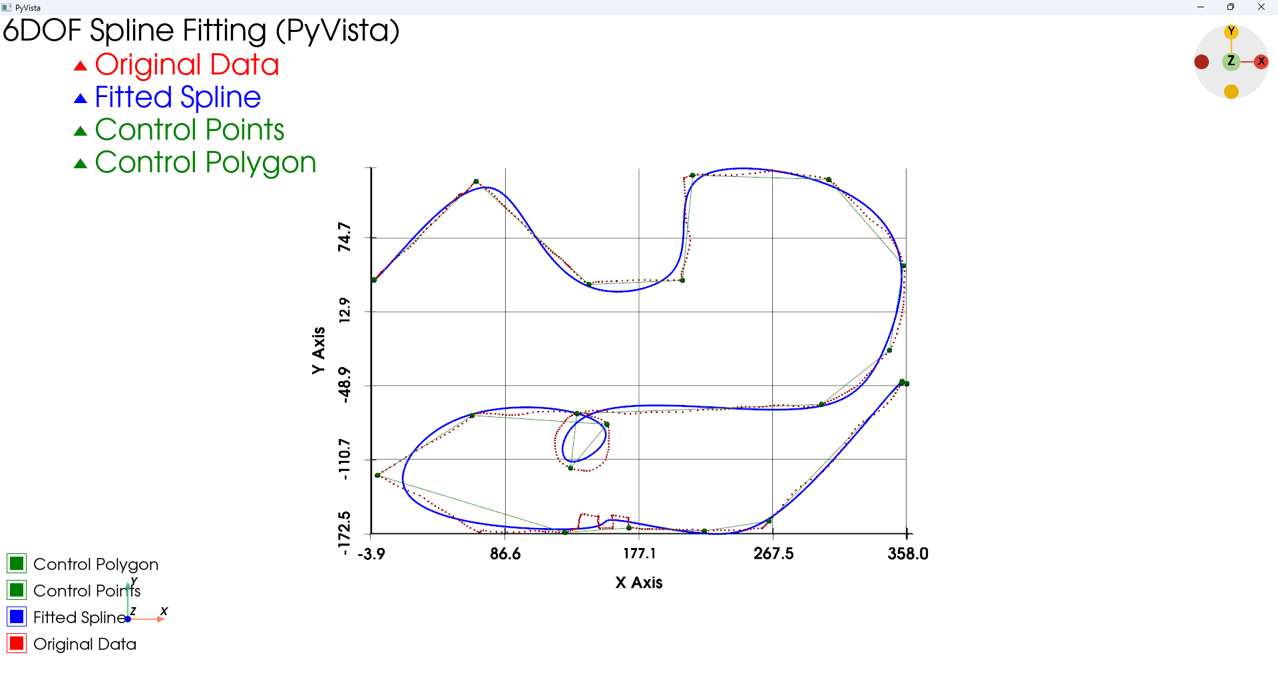Click the green triangle beside Control Polygon legend
The height and width of the screenshot is (685, 1278).
click(x=81, y=164)
